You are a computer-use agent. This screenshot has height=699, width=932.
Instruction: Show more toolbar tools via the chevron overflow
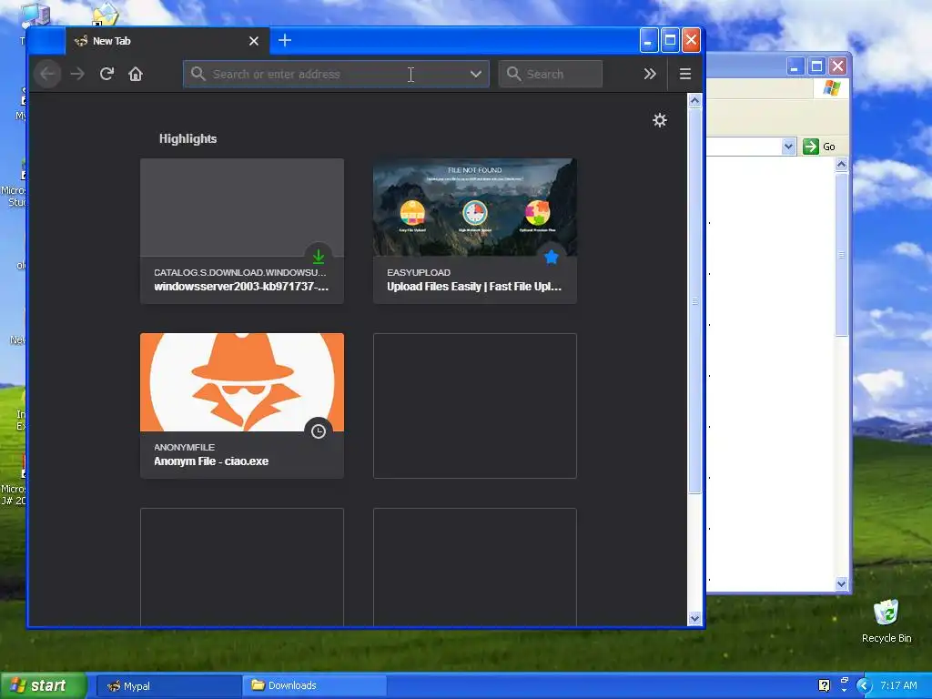pos(650,75)
